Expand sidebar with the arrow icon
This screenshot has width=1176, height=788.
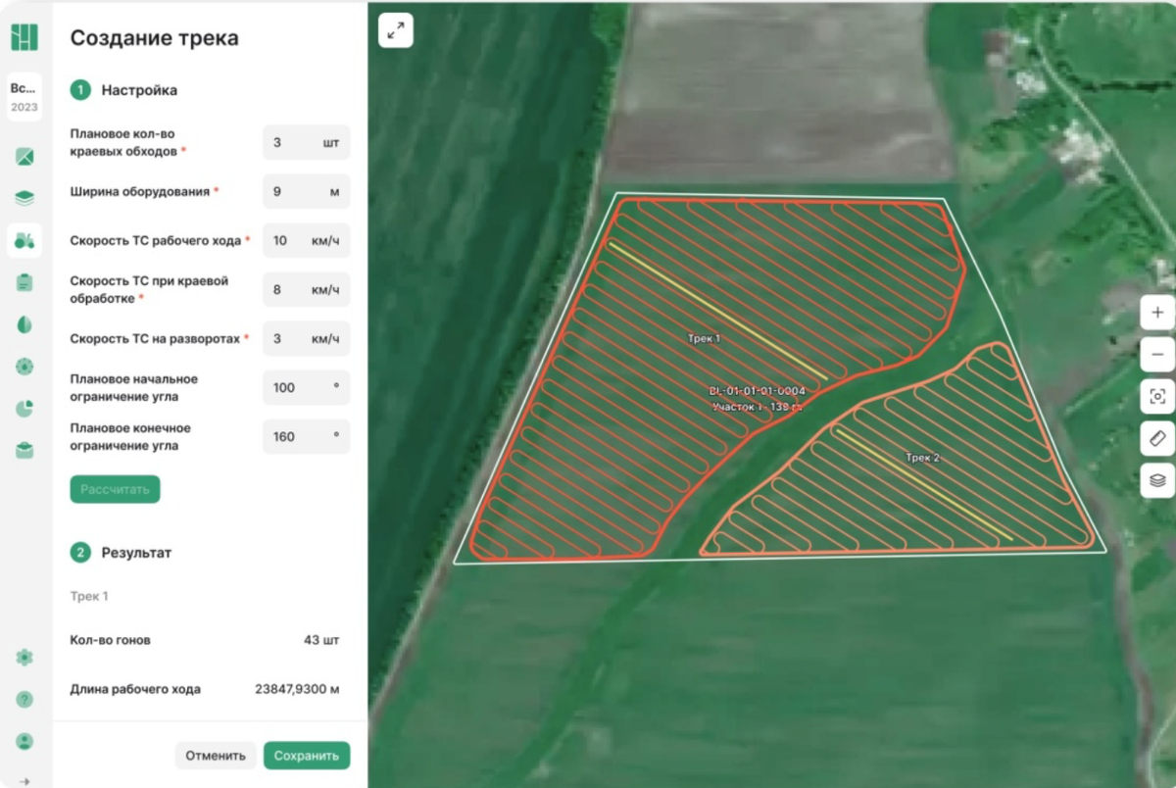(24, 781)
